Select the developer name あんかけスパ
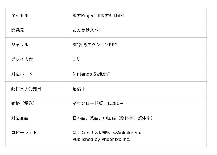This screenshot has height=155, width=217. click(85, 30)
